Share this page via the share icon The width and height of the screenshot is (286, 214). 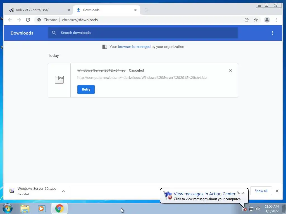pos(247,20)
